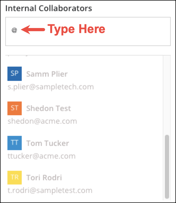This screenshot has height=203, width=176.
Task: Click the shedon@acme.com email address
Action: pyautogui.click(x=42, y=121)
